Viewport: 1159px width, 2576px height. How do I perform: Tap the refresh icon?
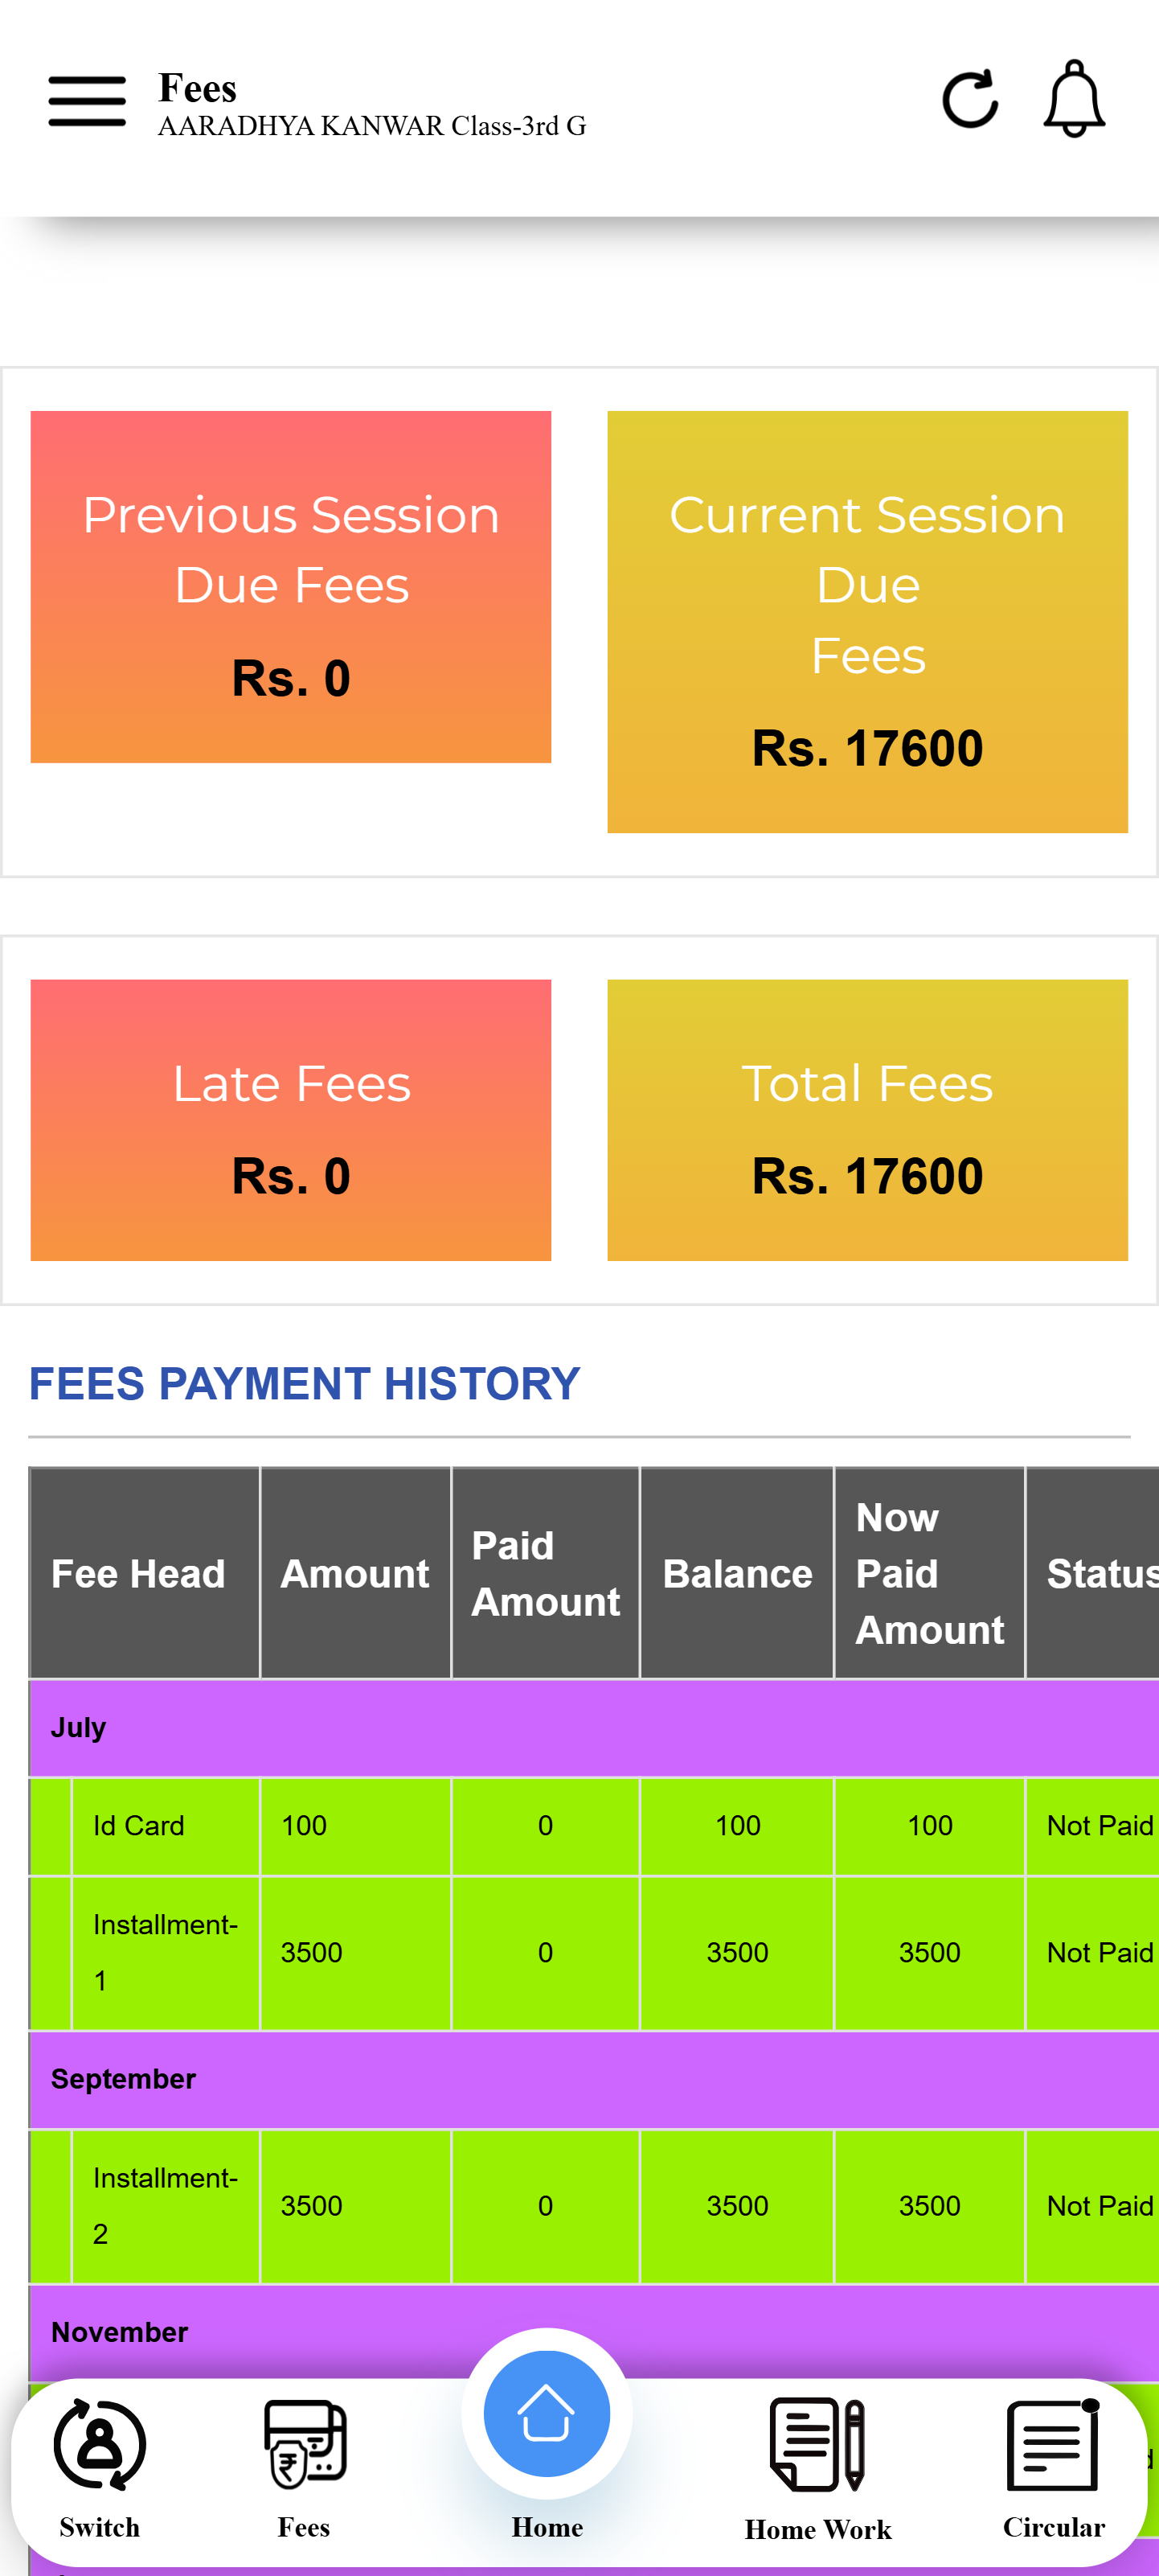click(969, 100)
